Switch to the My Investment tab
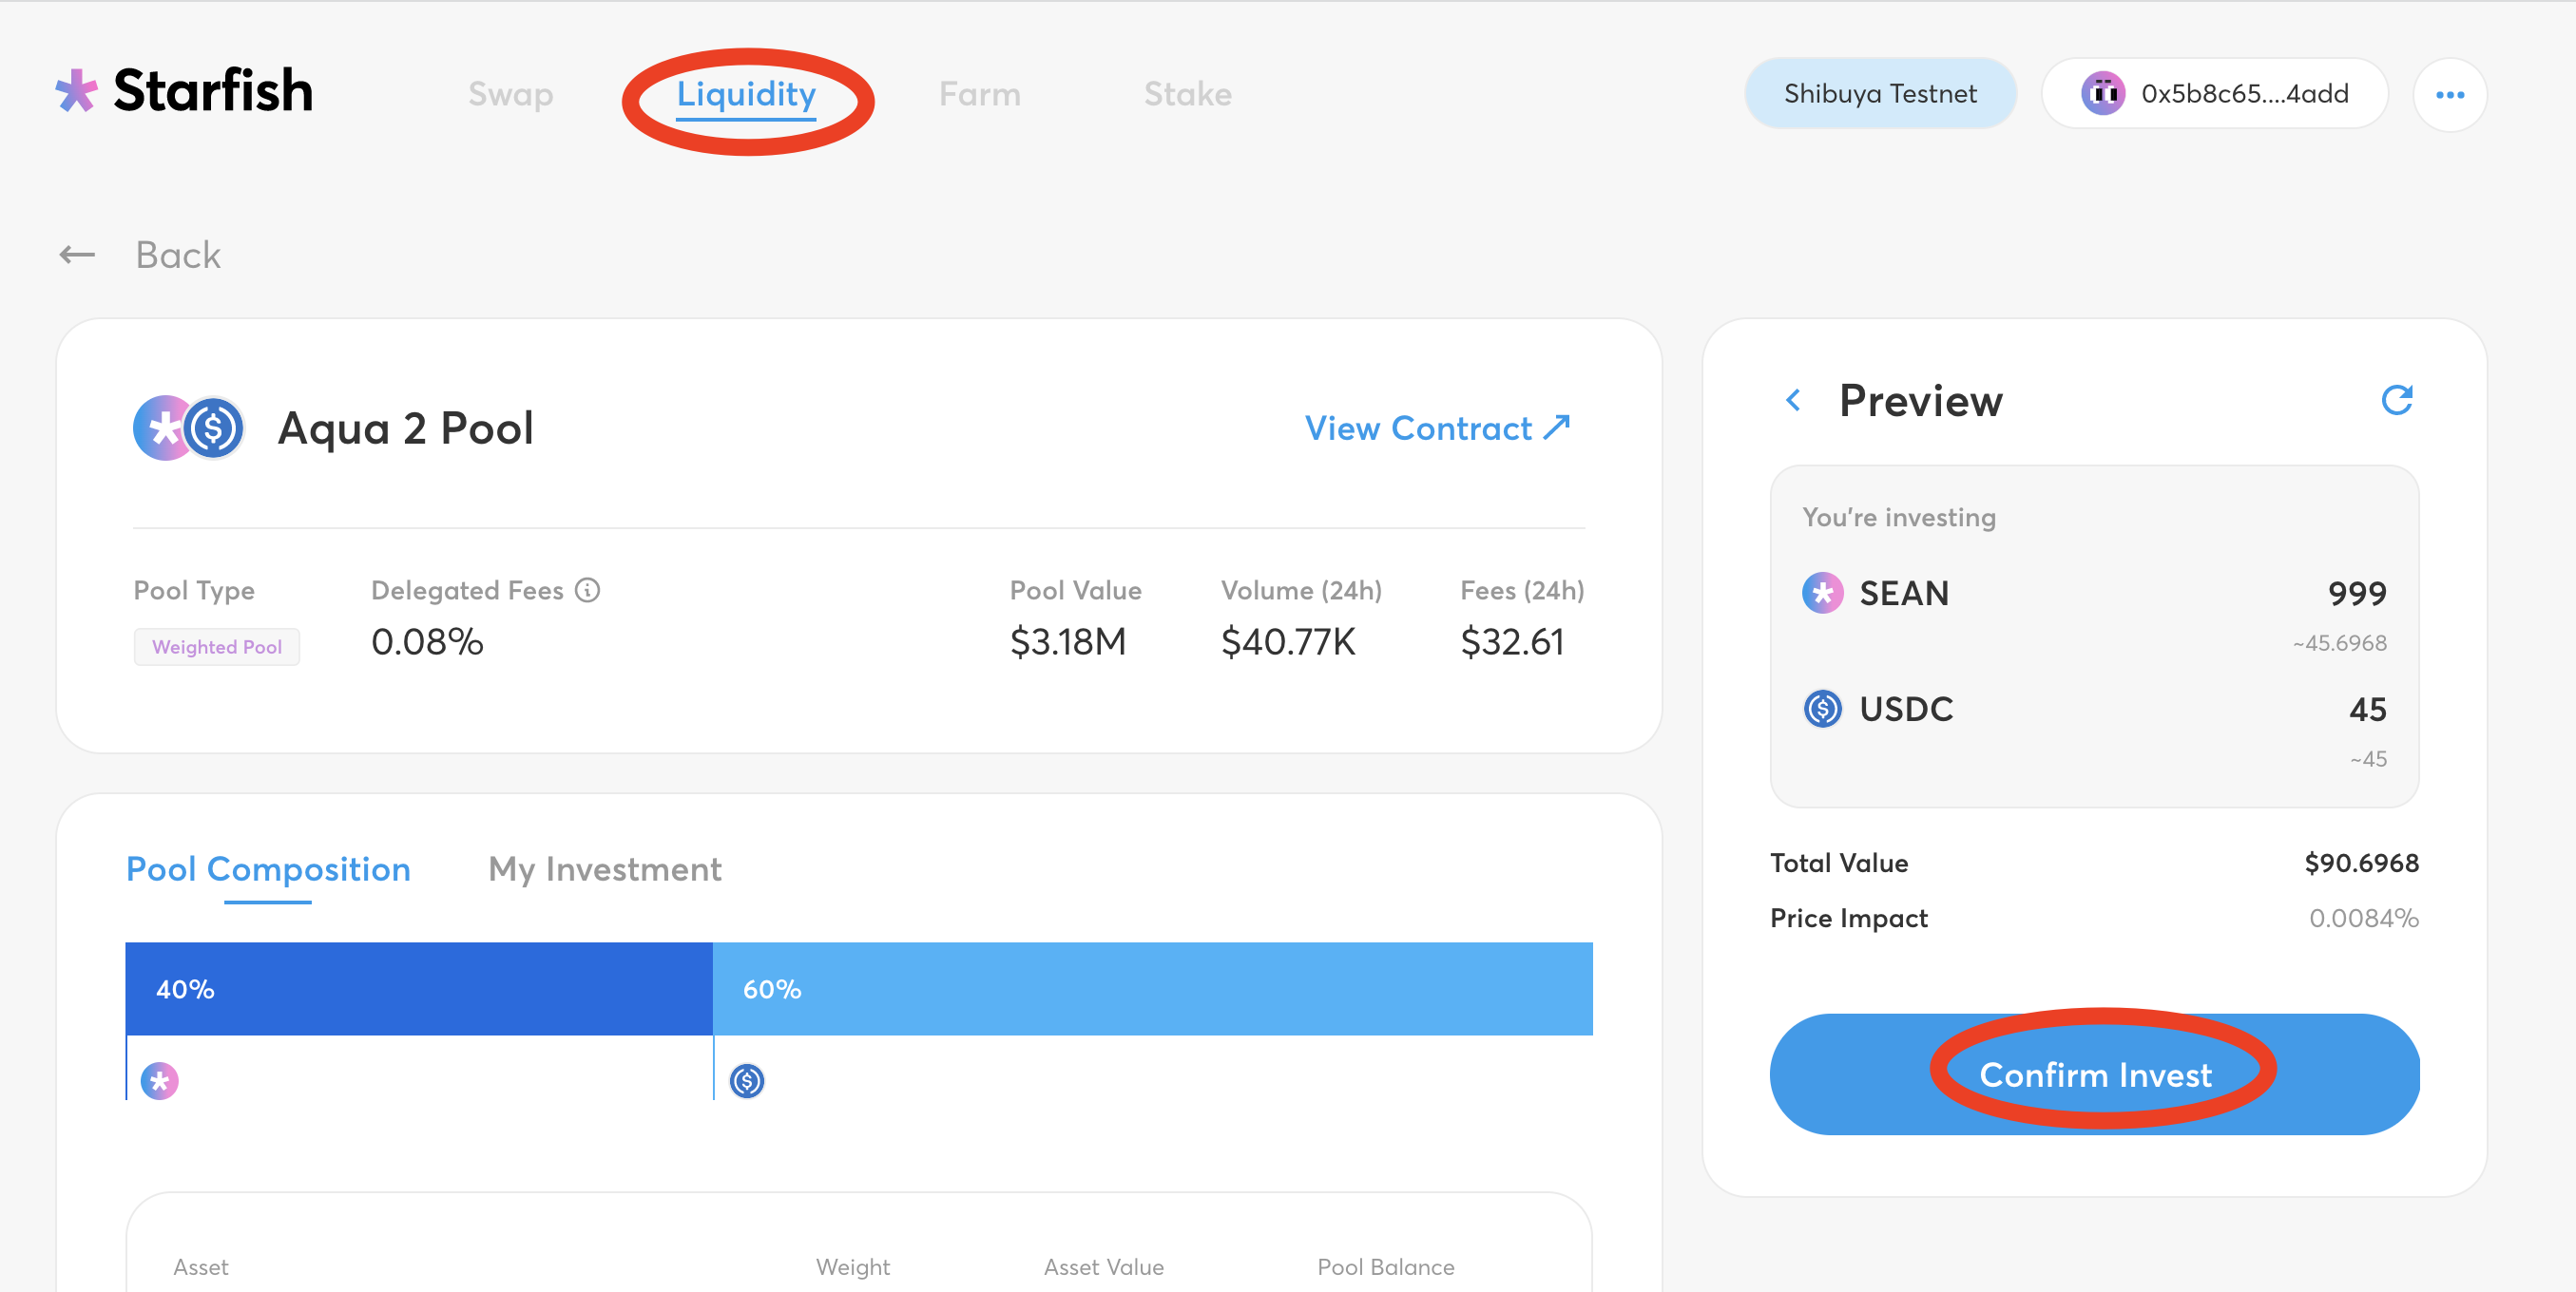The height and width of the screenshot is (1292, 2576). [x=604, y=869]
